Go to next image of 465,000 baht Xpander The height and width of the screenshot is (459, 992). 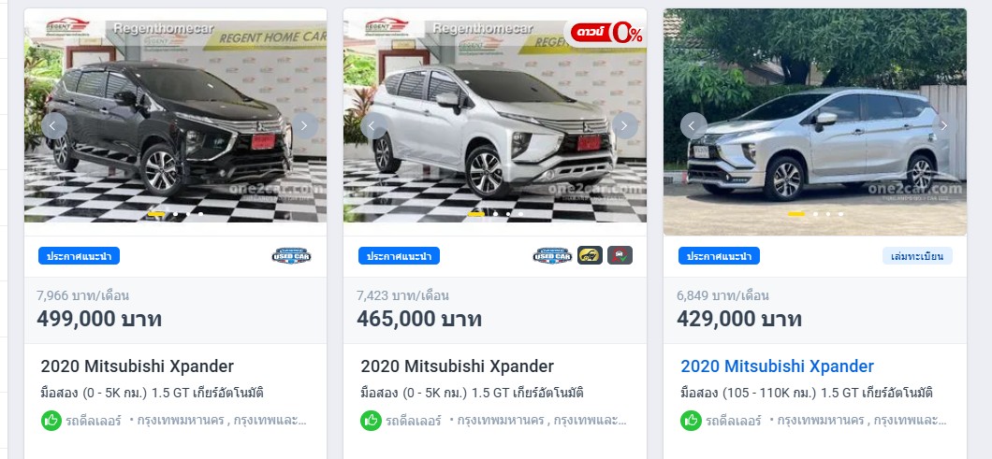[x=624, y=126]
